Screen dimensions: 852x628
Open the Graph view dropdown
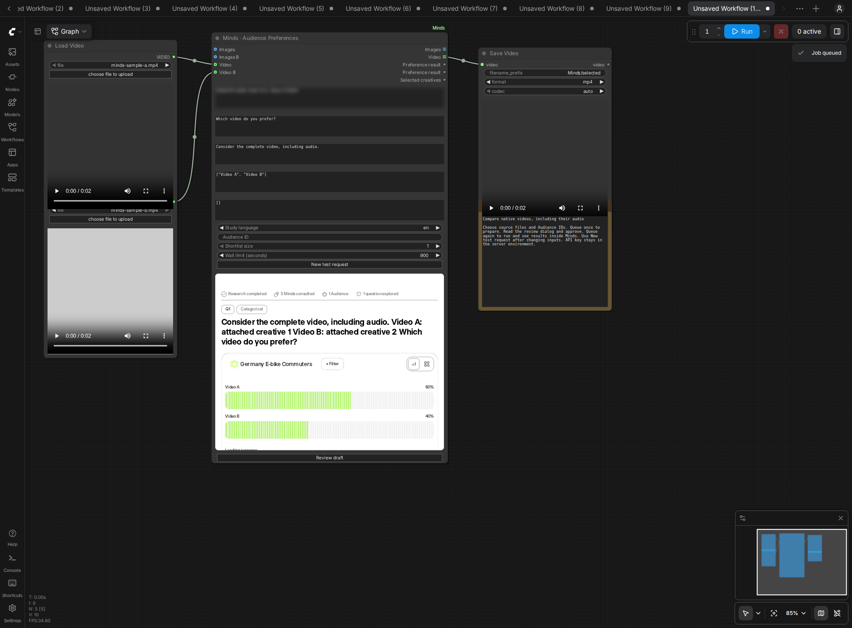pyautogui.click(x=69, y=31)
